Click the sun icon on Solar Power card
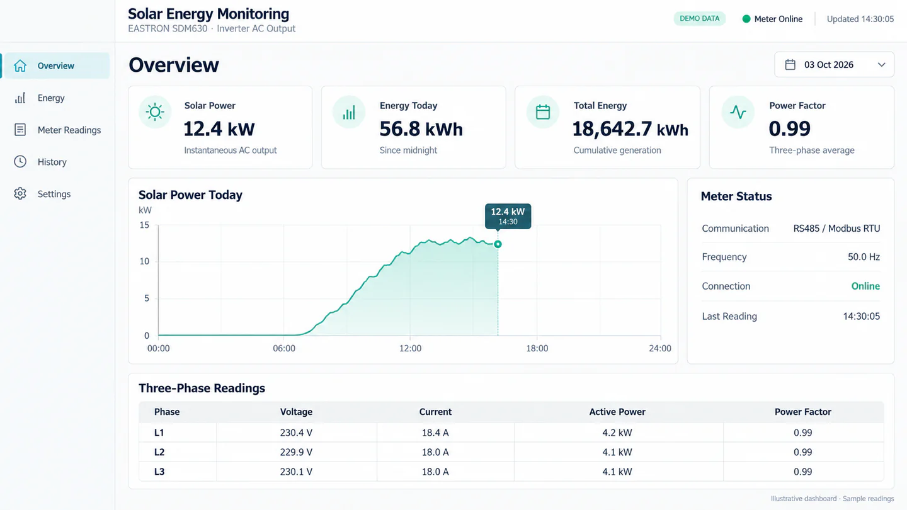907x510 pixels. (x=155, y=112)
